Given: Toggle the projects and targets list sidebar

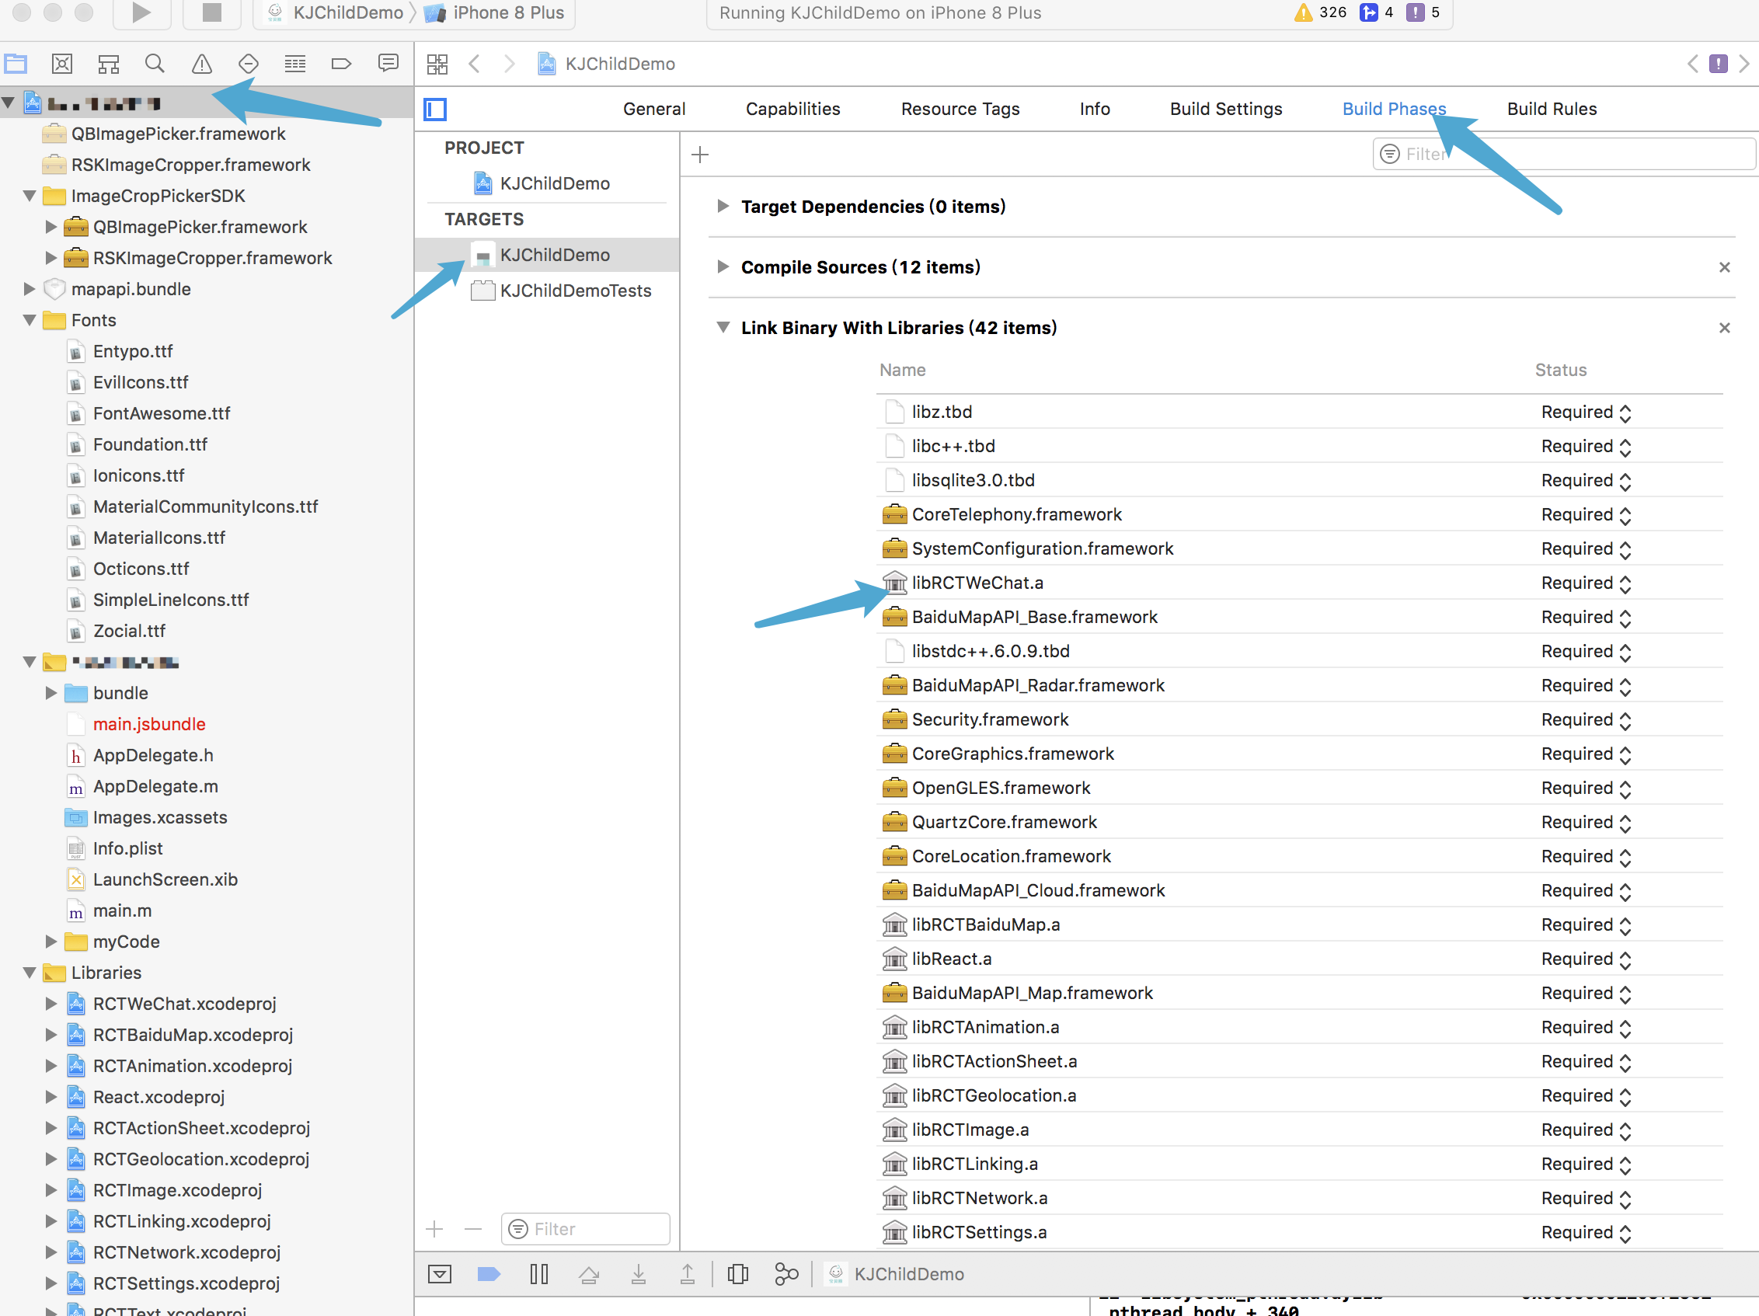Looking at the screenshot, I should pyautogui.click(x=436, y=109).
